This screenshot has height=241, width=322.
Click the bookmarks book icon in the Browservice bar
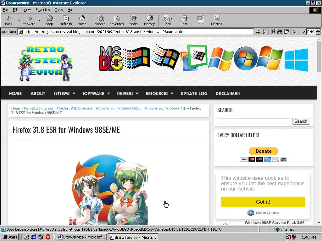(x=273, y=32)
